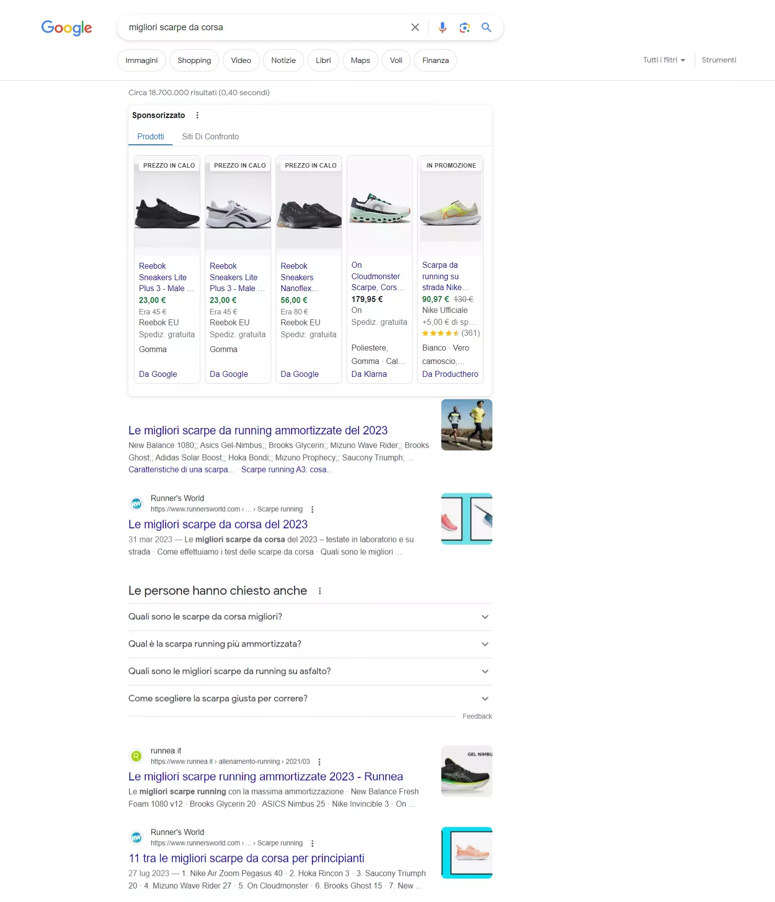Filter results by Immagini
The width and height of the screenshot is (775, 902).
tap(141, 60)
